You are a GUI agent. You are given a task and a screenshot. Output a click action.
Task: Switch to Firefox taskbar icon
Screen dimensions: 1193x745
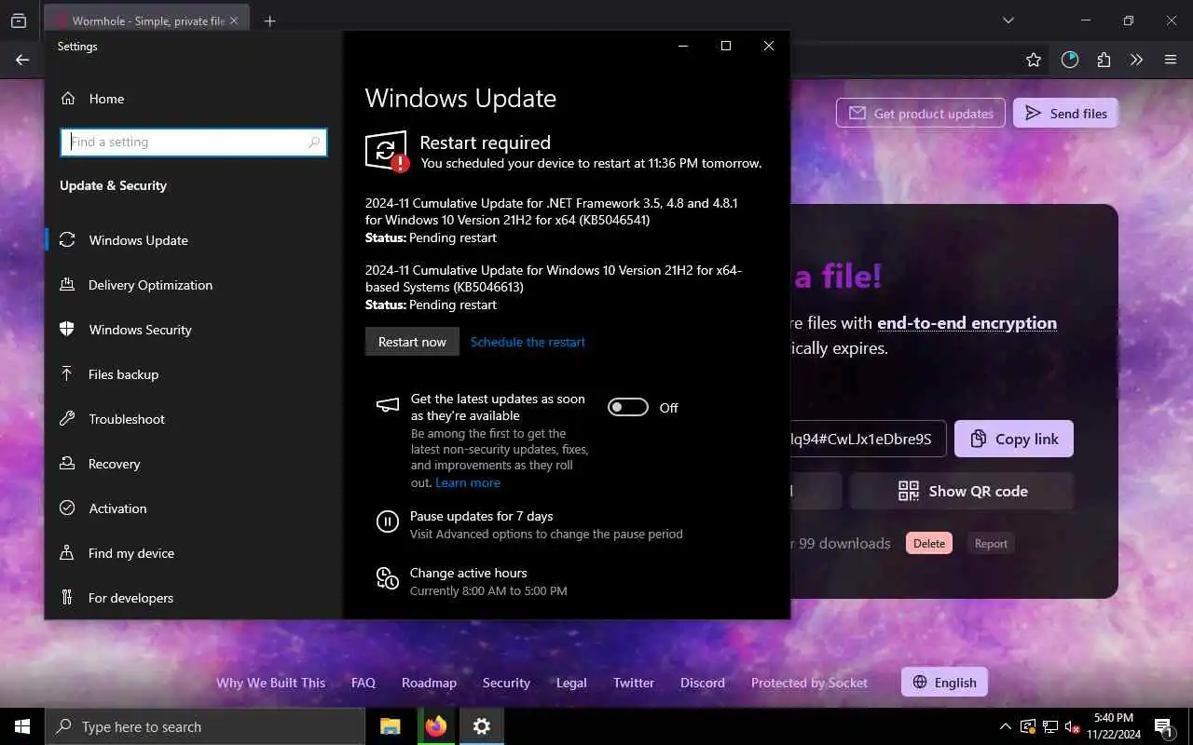(x=435, y=726)
